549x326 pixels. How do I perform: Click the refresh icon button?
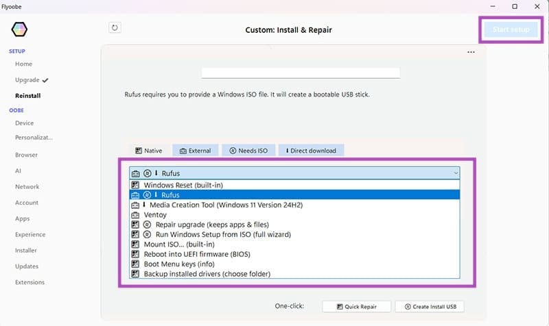pyautogui.click(x=115, y=28)
